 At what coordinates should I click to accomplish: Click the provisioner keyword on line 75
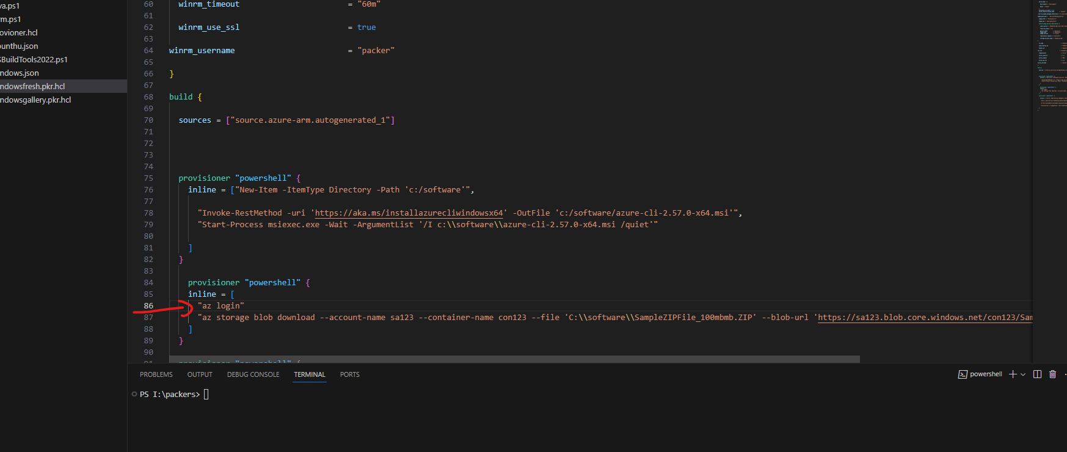(205, 178)
